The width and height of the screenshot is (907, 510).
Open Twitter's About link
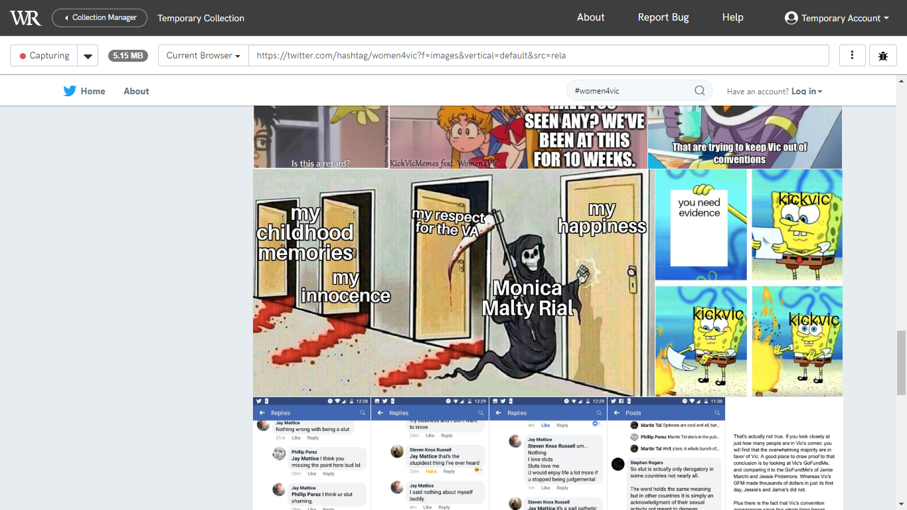[x=136, y=91]
